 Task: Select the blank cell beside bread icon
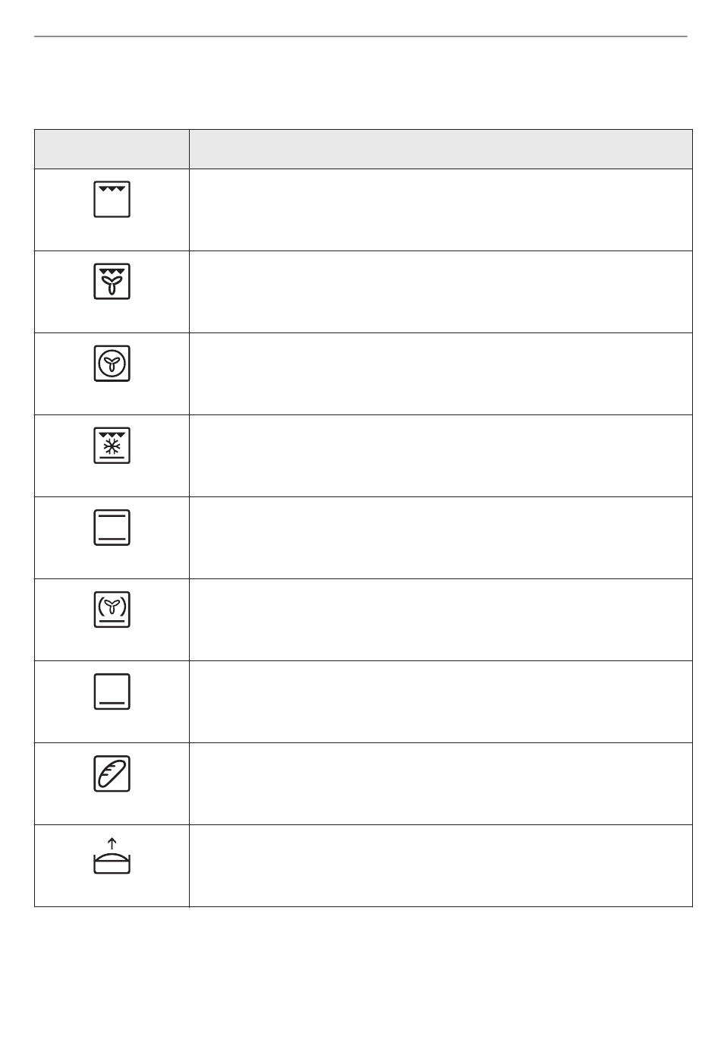pos(441,783)
